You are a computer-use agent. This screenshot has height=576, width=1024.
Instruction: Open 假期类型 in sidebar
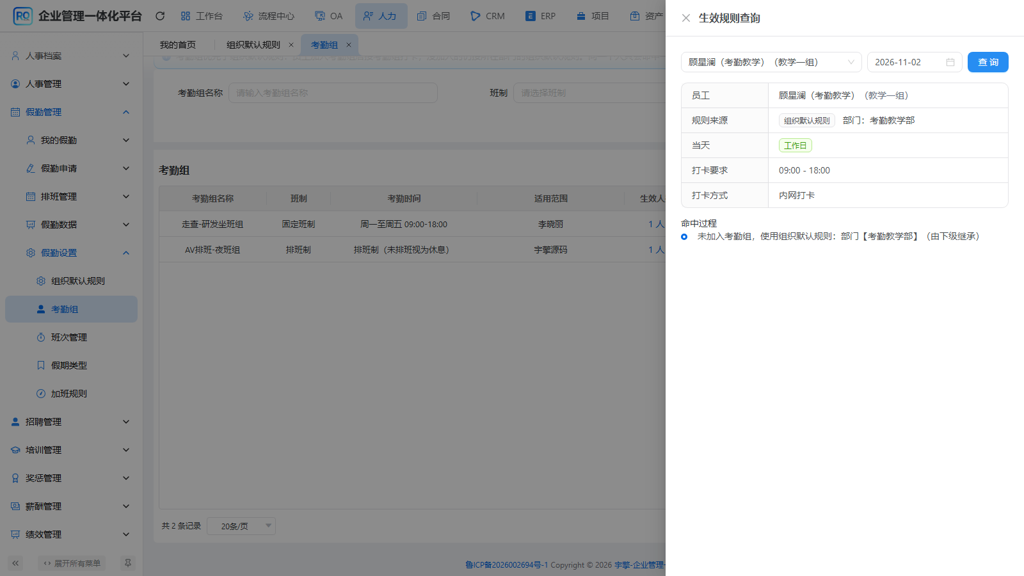tap(71, 365)
